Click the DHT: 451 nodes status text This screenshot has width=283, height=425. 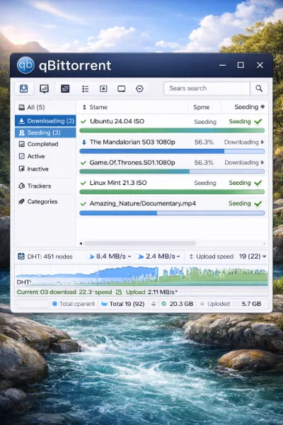[x=50, y=256]
